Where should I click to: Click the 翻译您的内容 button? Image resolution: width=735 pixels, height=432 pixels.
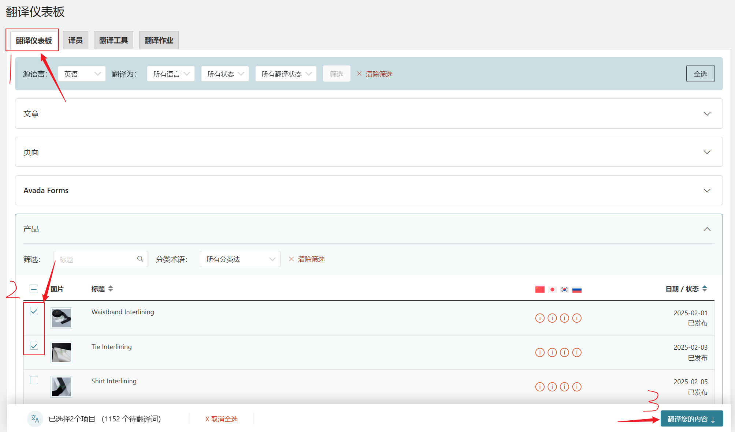click(x=691, y=419)
